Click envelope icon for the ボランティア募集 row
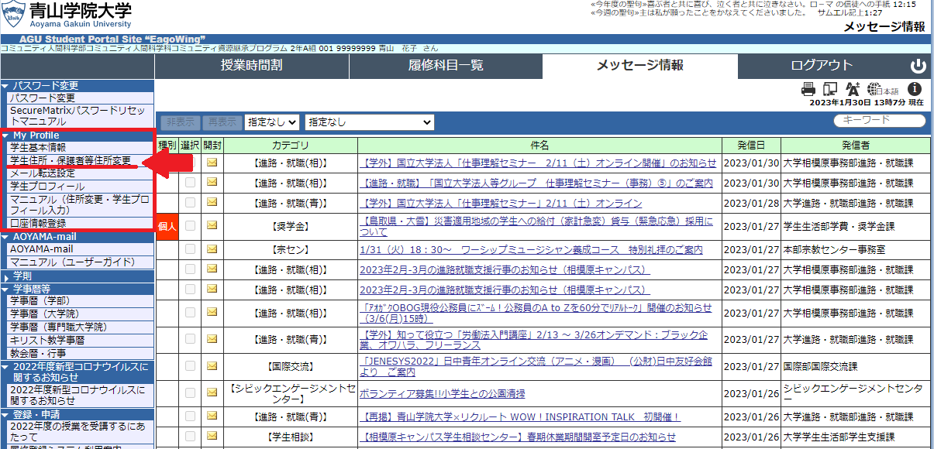 (212, 393)
